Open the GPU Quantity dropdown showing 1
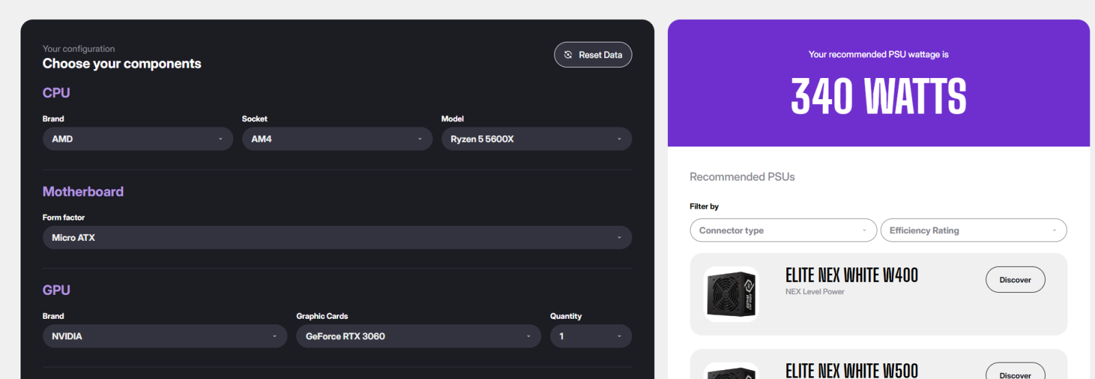Viewport: 1095px width, 379px height. 591,336
